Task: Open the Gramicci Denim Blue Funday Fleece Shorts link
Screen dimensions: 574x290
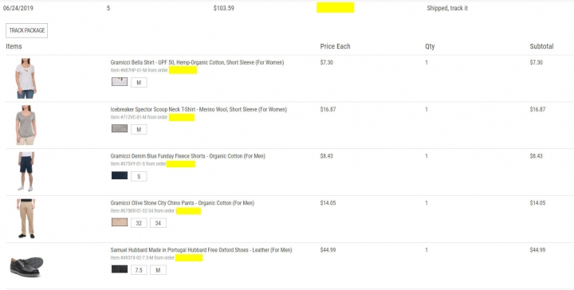Action: 188,156
